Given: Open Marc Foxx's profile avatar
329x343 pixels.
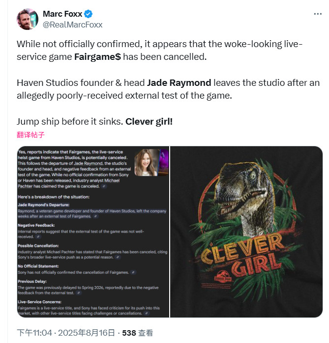Looking at the screenshot, I should 28,19.
